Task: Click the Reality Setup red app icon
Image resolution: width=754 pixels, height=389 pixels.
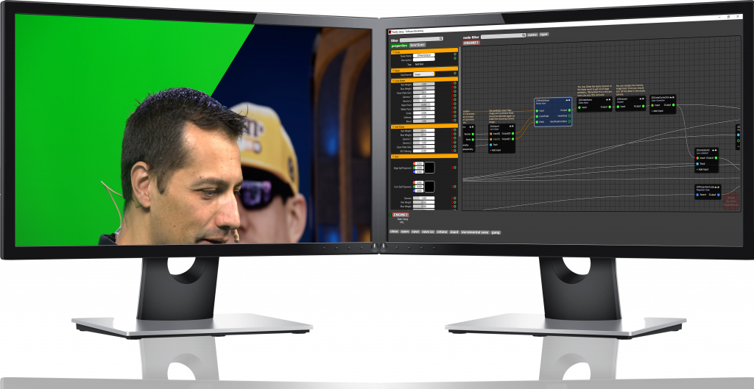Action: click(391, 32)
